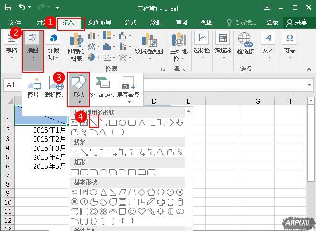Click the 3D Map (三维地图) button

coord(179,47)
